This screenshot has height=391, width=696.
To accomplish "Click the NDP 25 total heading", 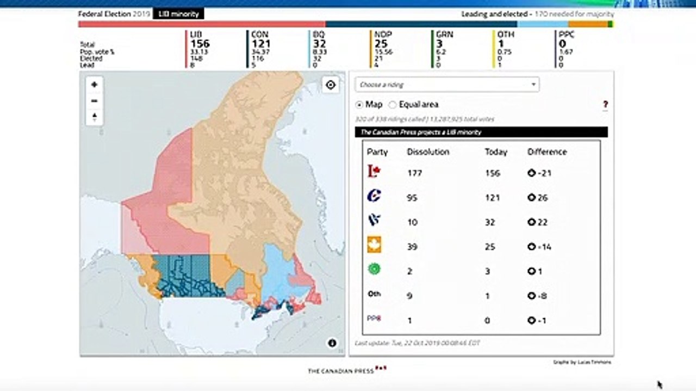I will (x=383, y=40).
